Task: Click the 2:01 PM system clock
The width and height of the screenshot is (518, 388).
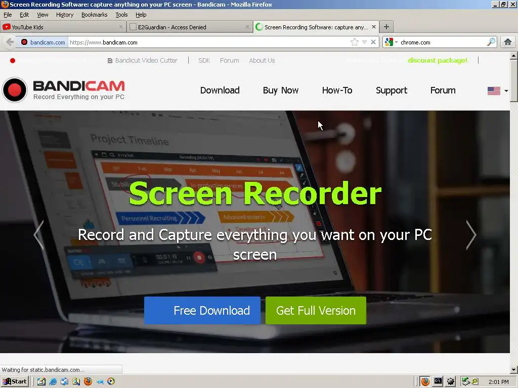Action: [x=498, y=382]
